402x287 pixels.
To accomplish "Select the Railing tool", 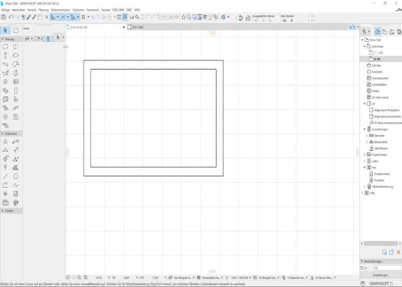I will pyautogui.click(x=16, y=108).
